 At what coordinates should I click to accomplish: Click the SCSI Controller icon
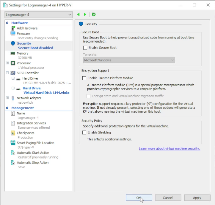13,73
